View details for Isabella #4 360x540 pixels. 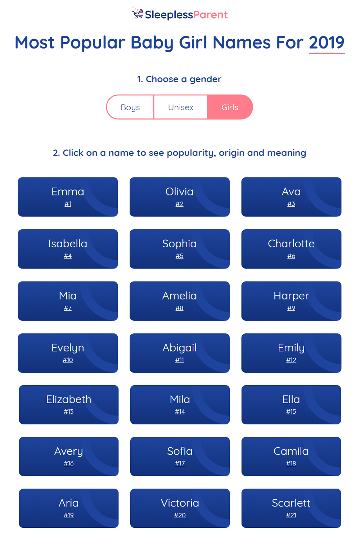68,249
